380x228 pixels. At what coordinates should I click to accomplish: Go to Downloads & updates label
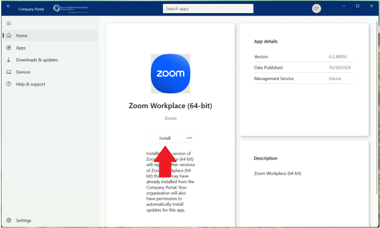tap(37, 60)
